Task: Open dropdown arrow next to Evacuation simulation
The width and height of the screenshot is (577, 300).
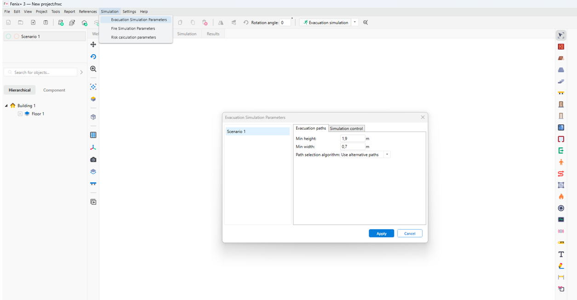Action: [355, 23]
